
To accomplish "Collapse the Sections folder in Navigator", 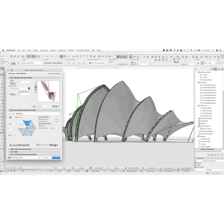I will [x=198, y=83].
